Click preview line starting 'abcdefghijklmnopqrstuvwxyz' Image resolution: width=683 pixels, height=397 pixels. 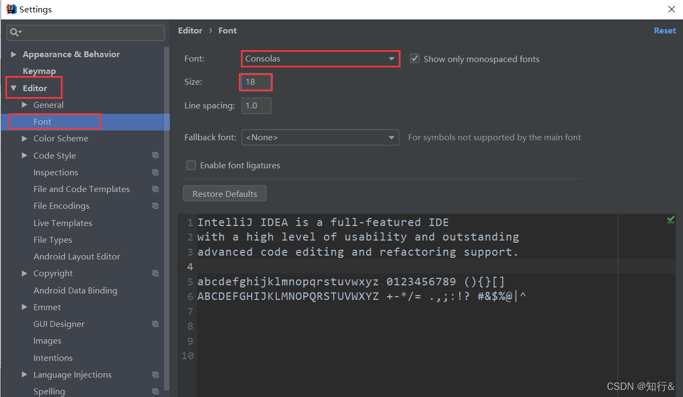coord(351,282)
